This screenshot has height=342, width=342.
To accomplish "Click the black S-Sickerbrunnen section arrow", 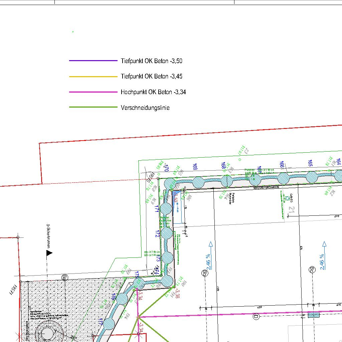I will click(49, 253).
